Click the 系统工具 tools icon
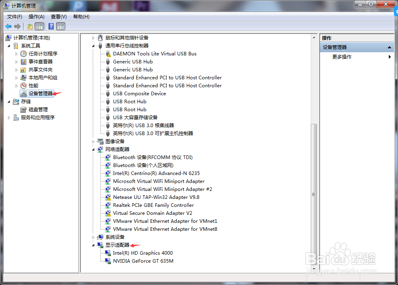Image resolution: width=398 pixels, height=285 pixels. pos(16,46)
